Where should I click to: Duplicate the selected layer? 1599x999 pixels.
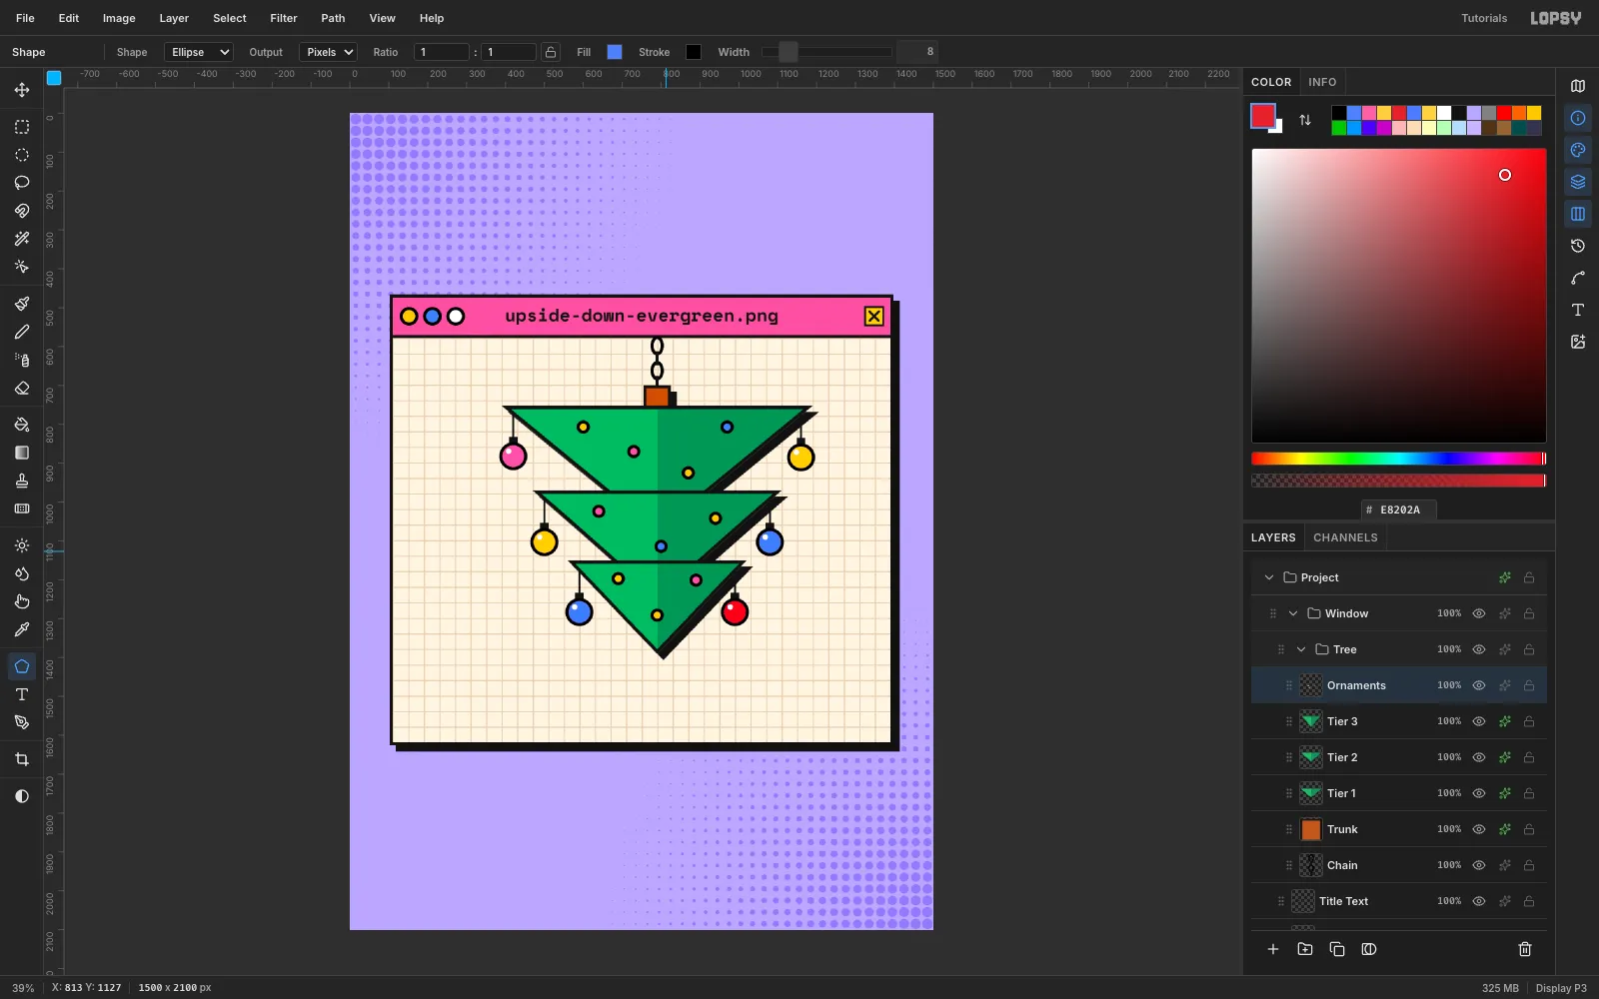(1337, 949)
